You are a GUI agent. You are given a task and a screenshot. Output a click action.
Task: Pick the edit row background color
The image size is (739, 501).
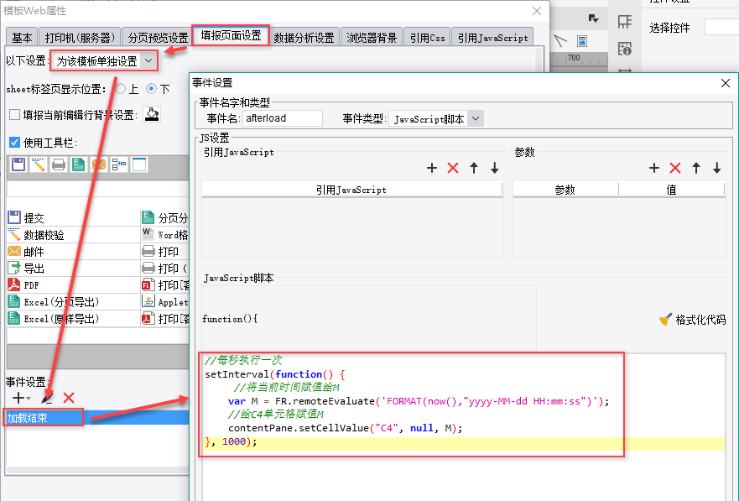(x=152, y=114)
